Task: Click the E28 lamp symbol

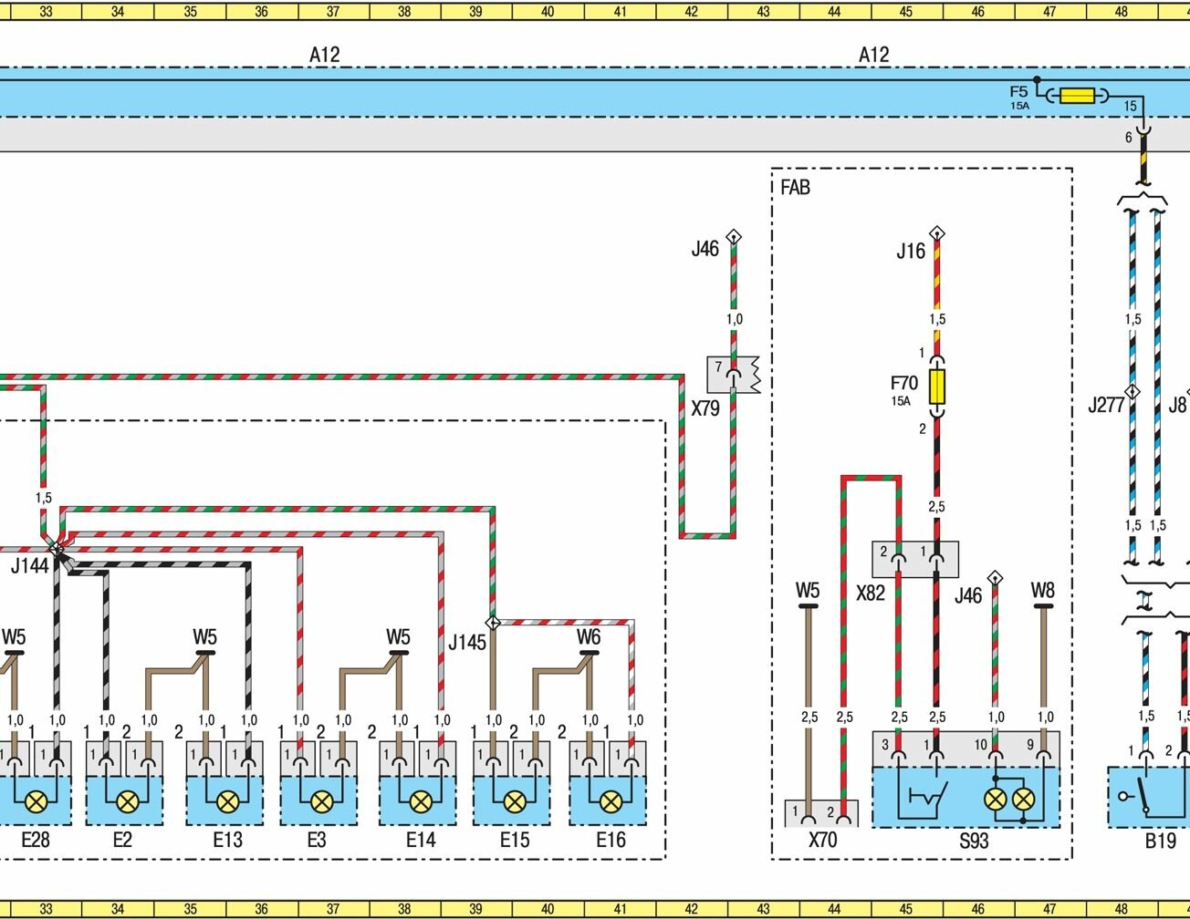Action: [37, 802]
